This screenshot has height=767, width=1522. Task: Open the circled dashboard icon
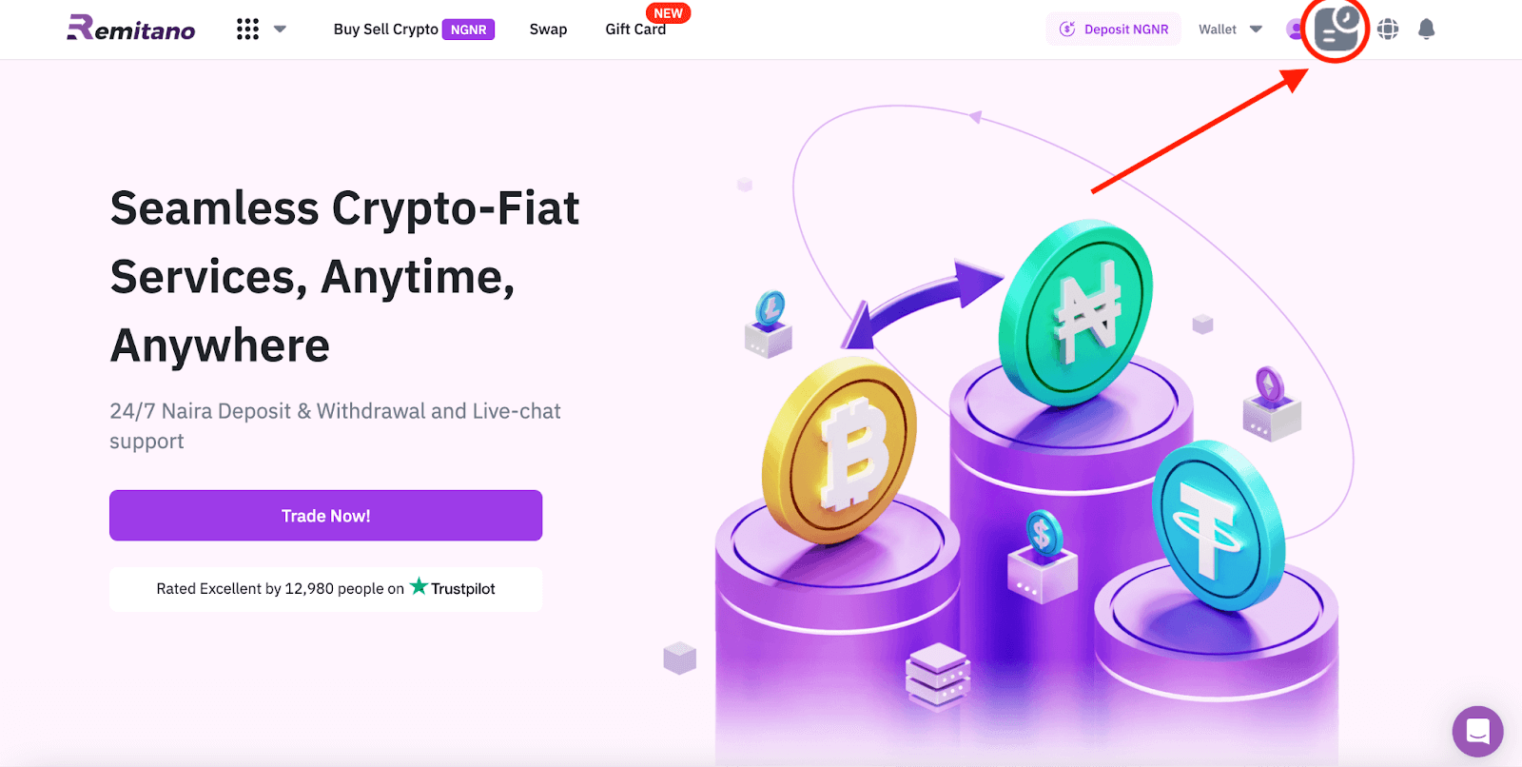coord(1337,29)
